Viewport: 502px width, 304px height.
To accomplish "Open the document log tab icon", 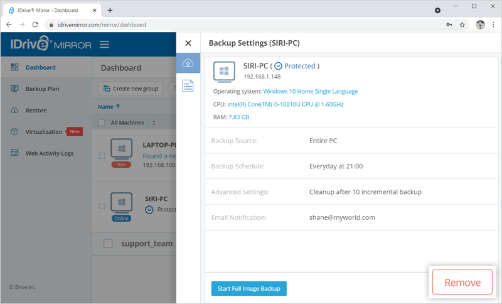I will click(x=188, y=86).
